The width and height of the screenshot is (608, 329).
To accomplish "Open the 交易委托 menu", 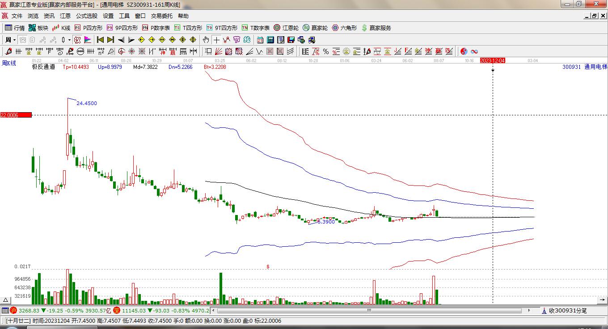I will pos(161,16).
